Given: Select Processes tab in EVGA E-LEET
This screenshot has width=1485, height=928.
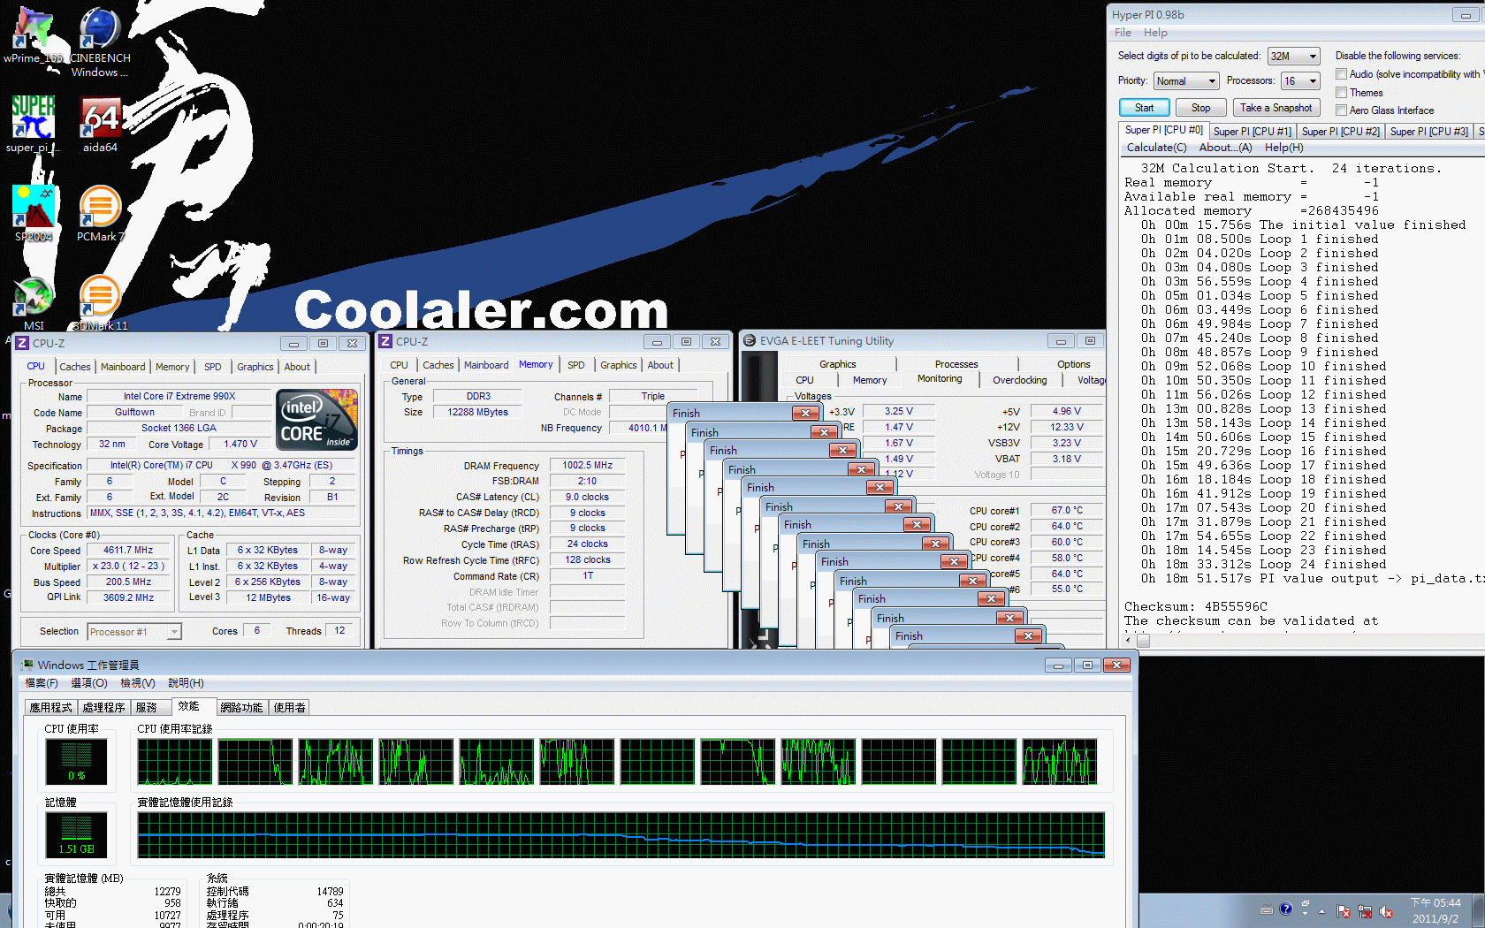Looking at the screenshot, I should coord(956,364).
